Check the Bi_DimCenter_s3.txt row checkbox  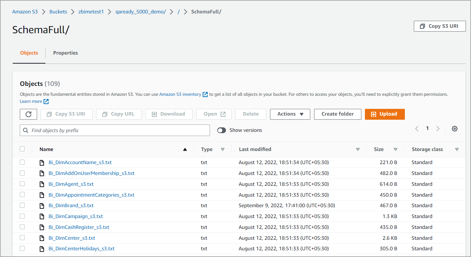22,238
